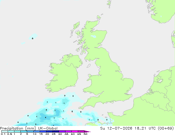Click the legend scale label '45'
This screenshot has width=175, height=135.
pyautogui.click(x=79, y=134)
